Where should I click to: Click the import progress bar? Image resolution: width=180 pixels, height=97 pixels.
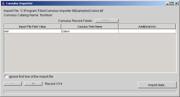tap(90, 92)
